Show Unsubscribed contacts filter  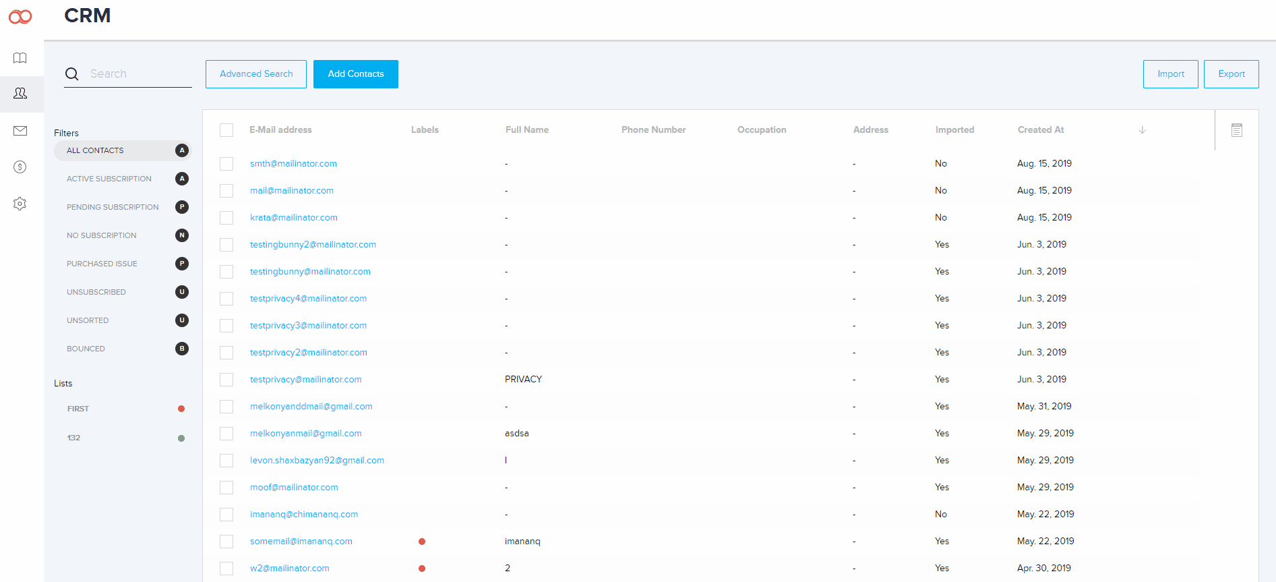coord(96,292)
